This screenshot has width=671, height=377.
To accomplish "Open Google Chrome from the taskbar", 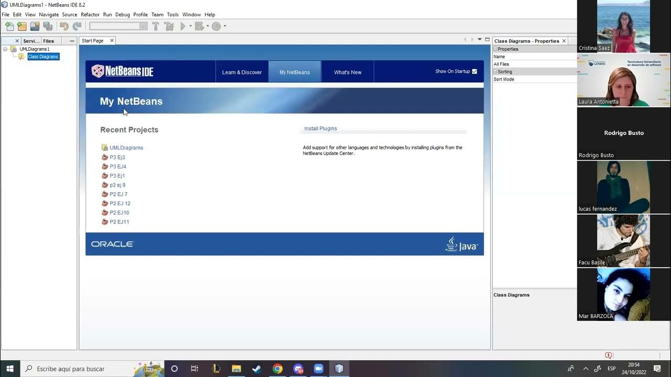I will tap(277, 369).
